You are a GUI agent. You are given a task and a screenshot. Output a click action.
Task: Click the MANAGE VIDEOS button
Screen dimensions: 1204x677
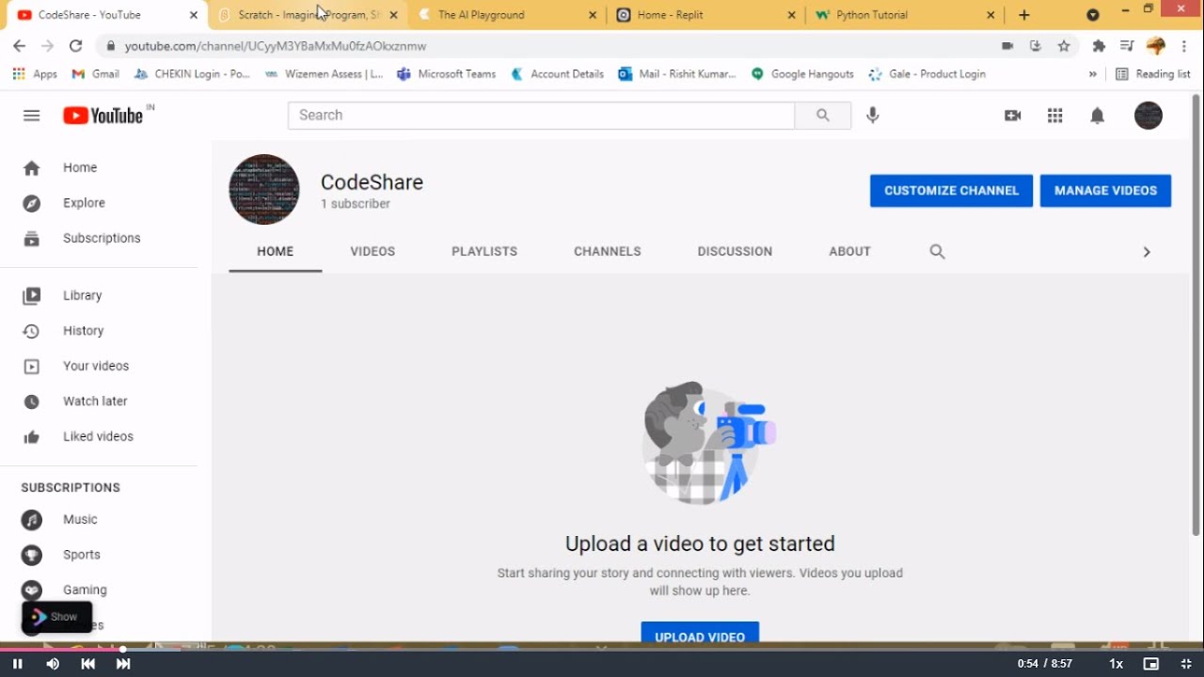pyautogui.click(x=1105, y=190)
